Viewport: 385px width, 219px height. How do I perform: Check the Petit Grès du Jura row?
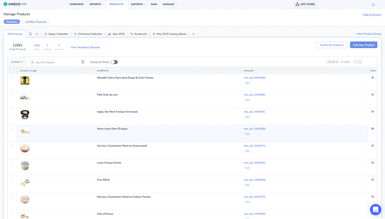click(x=12, y=95)
